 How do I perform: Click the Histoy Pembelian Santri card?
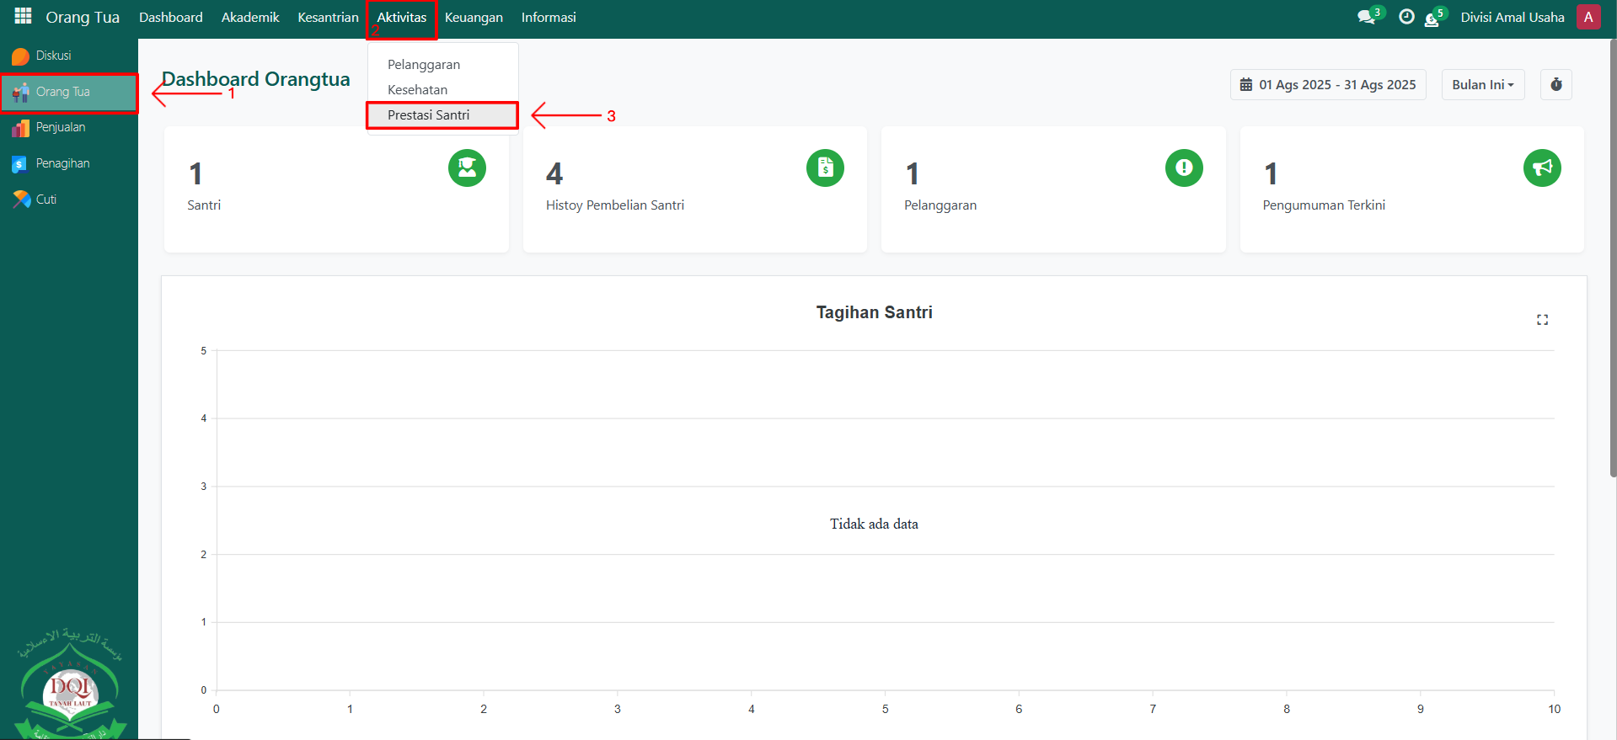[694, 189]
